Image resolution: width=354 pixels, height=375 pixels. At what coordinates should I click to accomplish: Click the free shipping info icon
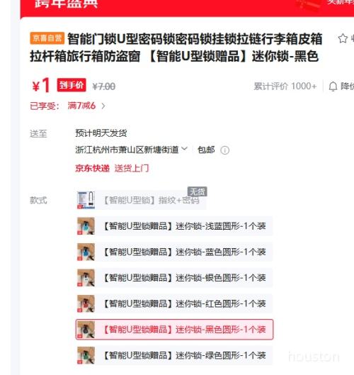point(224,150)
